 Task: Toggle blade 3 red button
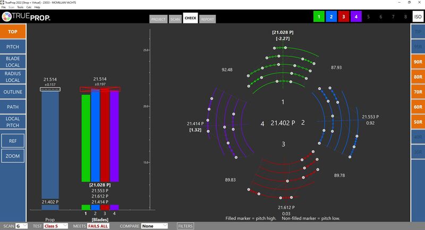click(x=345, y=18)
